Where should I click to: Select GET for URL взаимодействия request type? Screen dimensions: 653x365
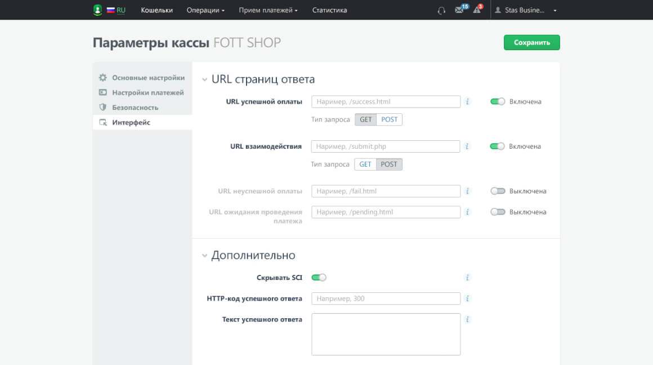[365, 164]
